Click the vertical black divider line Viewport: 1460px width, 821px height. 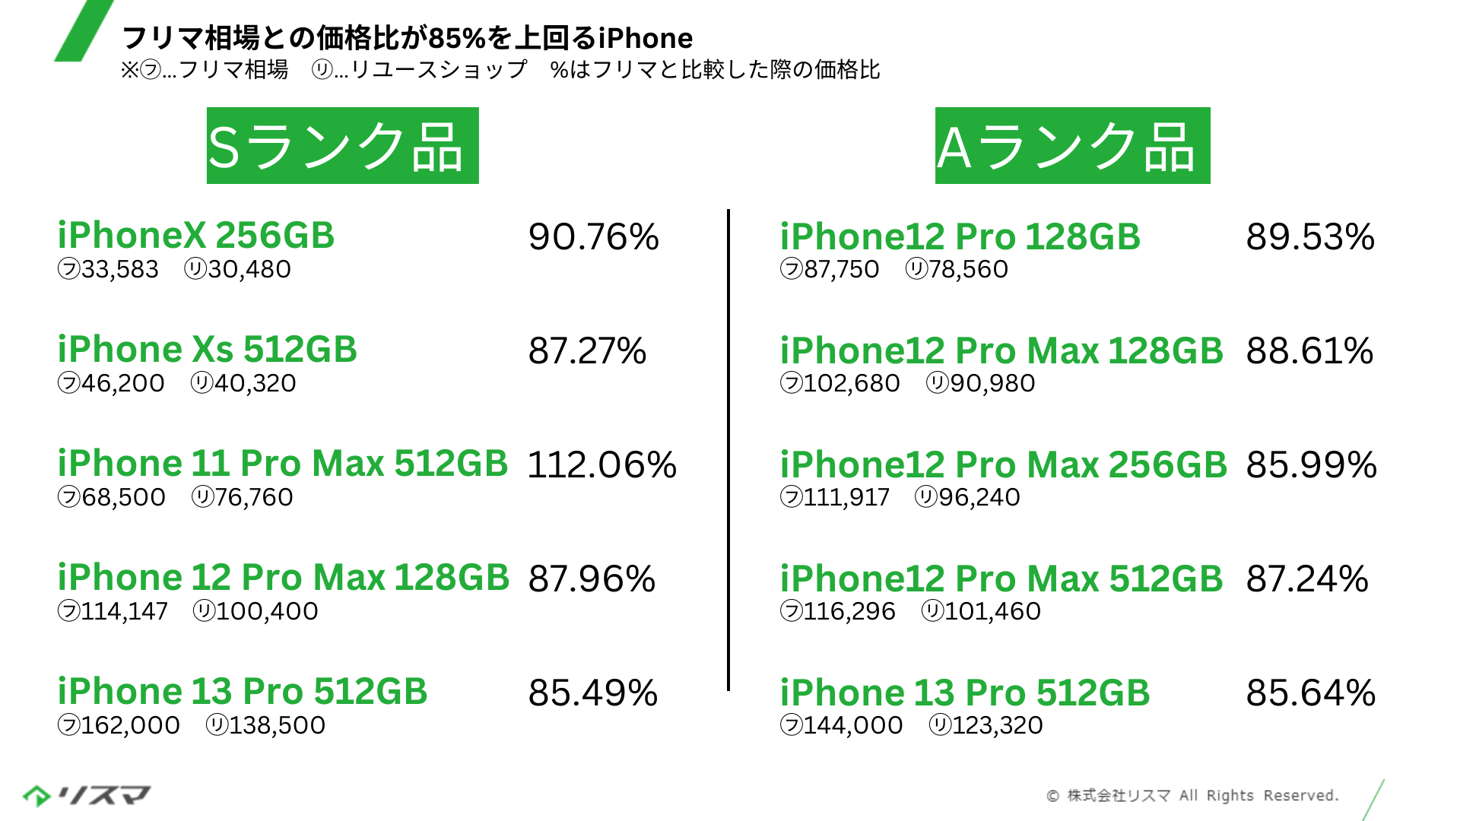tap(728, 450)
